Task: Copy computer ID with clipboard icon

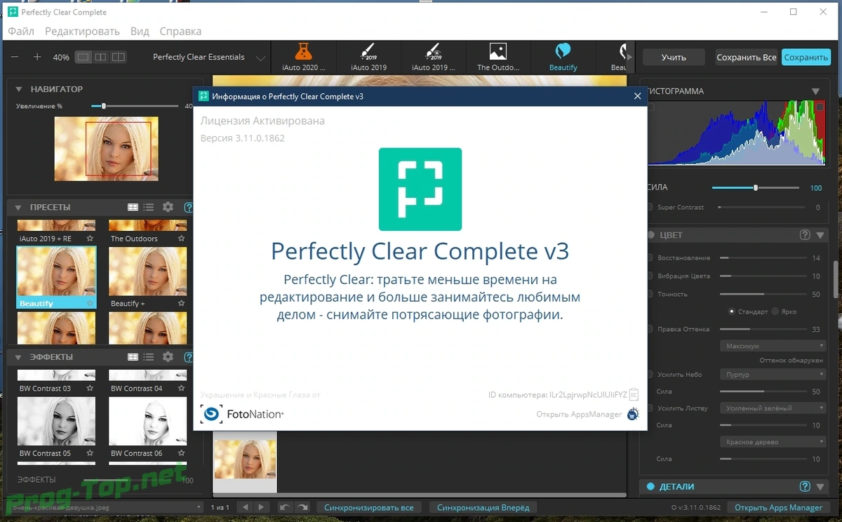Action: pyautogui.click(x=634, y=394)
